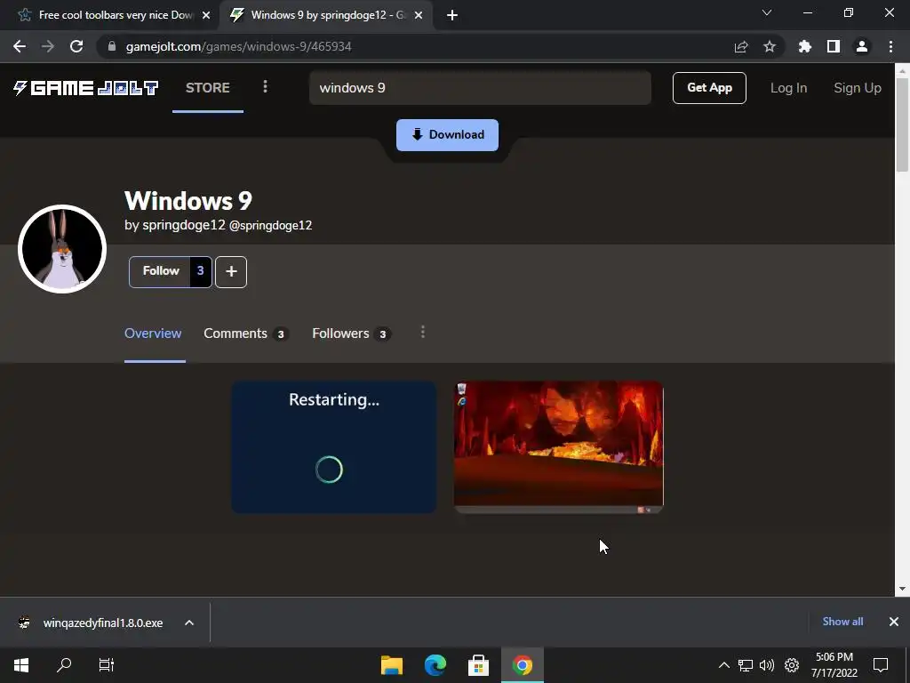This screenshot has height=683, width=910.
Task: Open Microsoft Store from the taskbar
Action: 478,665
